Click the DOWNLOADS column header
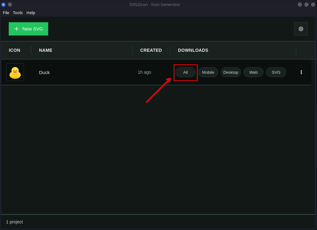 [193, 50]
